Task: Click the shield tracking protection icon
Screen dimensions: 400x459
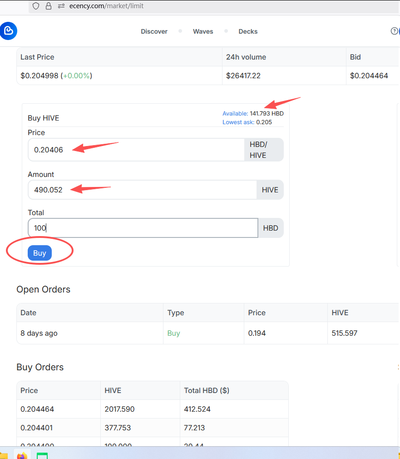Action: (x=36, y=6)
